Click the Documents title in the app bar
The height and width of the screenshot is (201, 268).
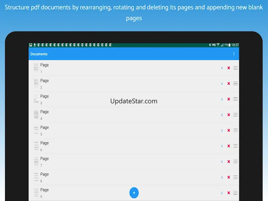click(x=39, y=54)
